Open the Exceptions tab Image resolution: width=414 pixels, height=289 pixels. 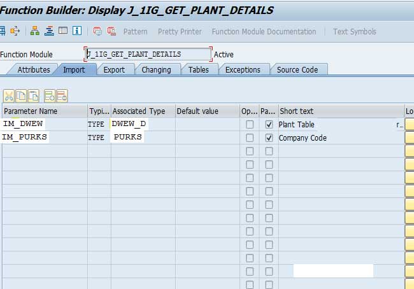(243, 69)
